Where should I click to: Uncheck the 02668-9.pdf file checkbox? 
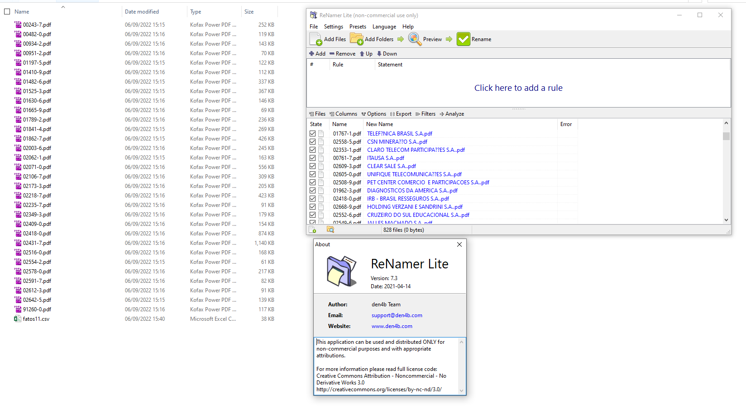(312, 207)
